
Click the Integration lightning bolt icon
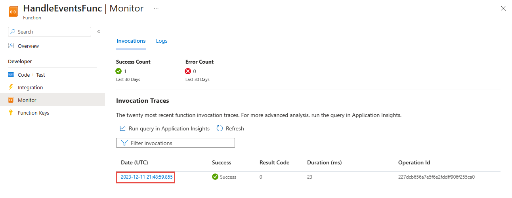click(11, 87)
